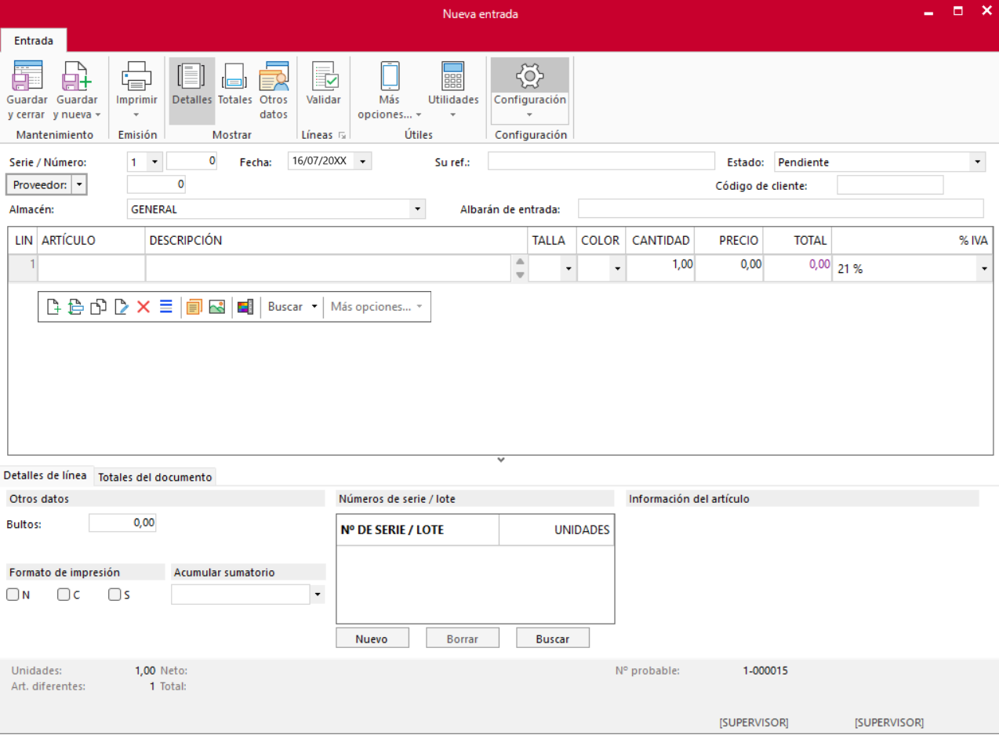999x735 pixels.
Task: Expand the Buscar dropdown in line toolbar
Action: coord(314,307)
